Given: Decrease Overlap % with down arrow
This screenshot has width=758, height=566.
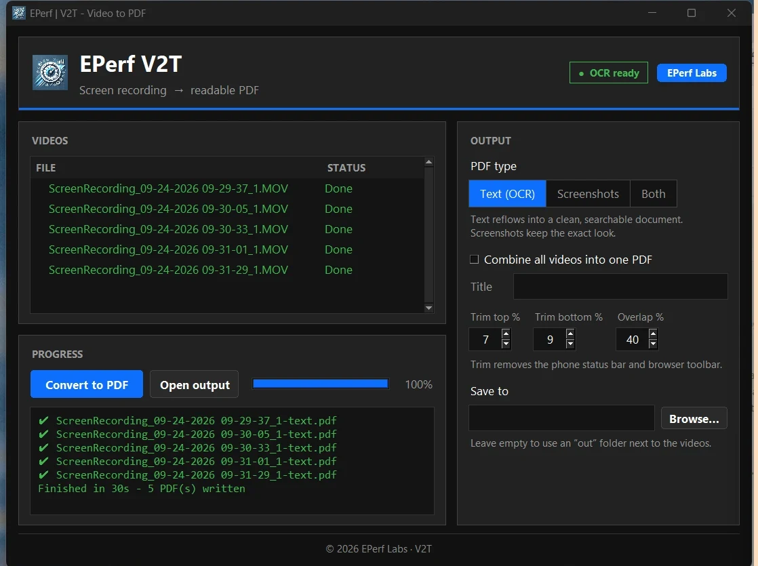Looking at the screenshot, I should coord(653,344).
